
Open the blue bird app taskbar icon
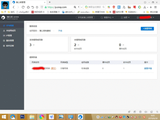52,117
